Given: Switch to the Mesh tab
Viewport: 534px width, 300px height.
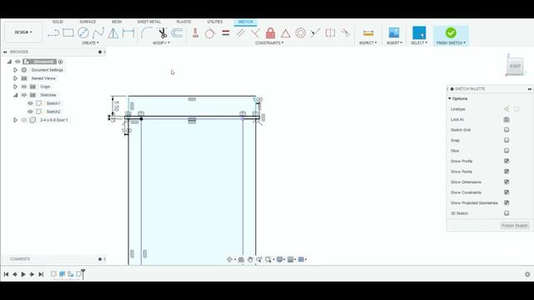Looking at the screenshot, I should point(117,22).
